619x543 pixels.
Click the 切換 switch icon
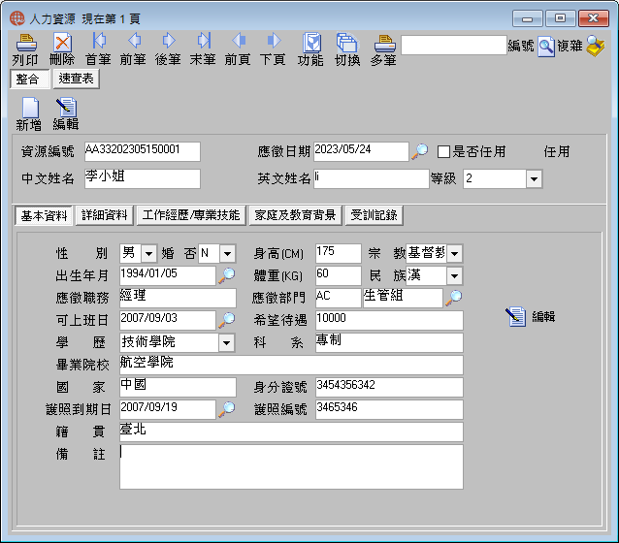pos(347,43)
